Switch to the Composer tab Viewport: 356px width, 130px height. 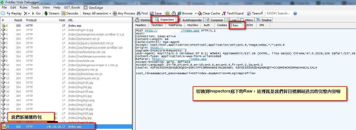pos(214,20)
